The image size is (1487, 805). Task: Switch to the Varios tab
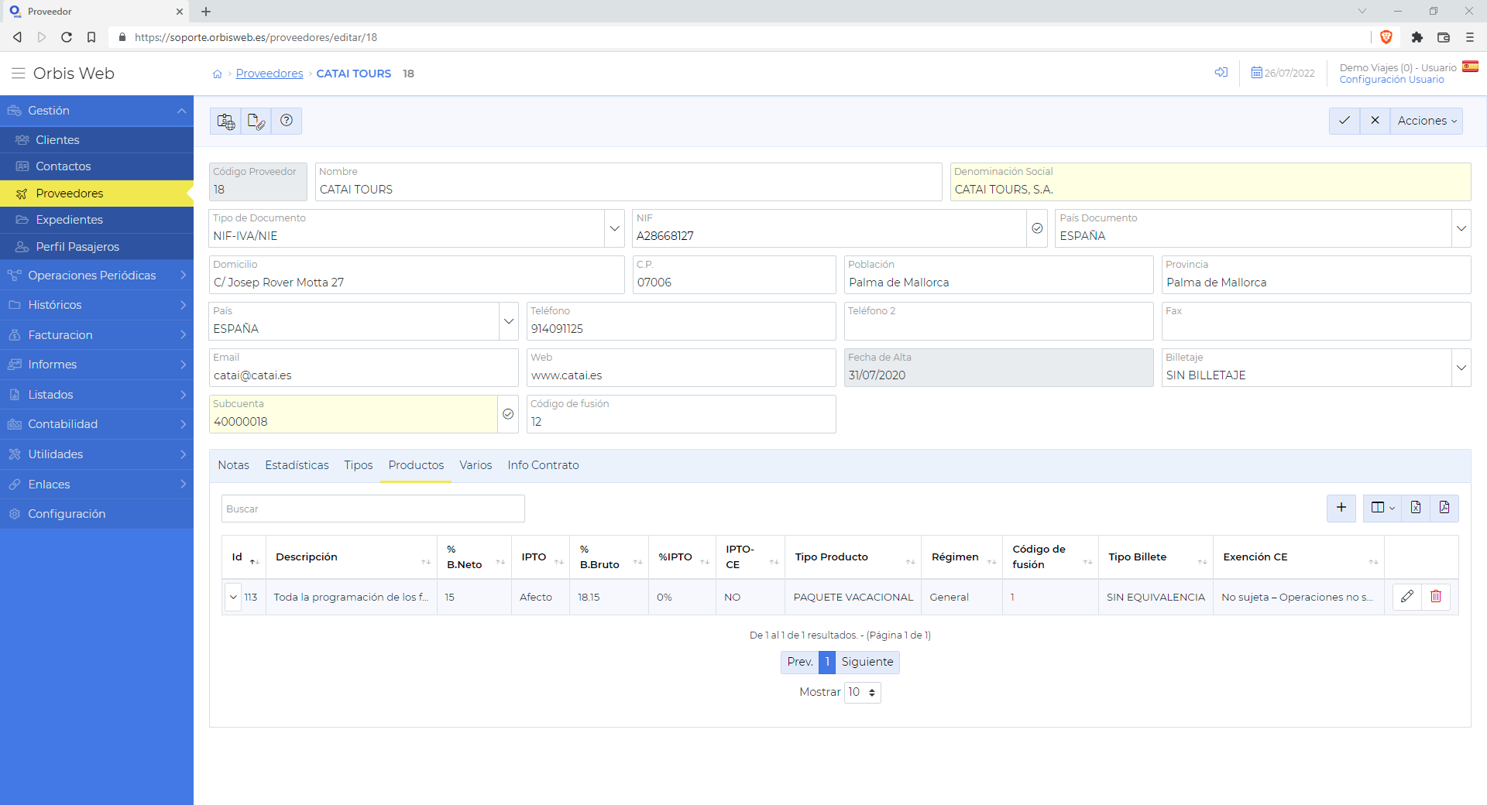(x=476, y=465)
